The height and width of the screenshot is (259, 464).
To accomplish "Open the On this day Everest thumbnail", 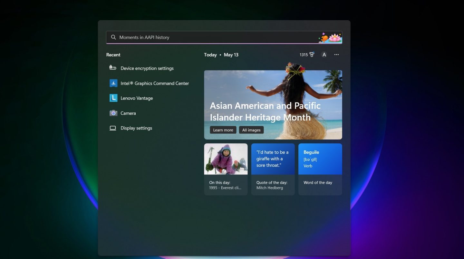I will tap(226, 159).
